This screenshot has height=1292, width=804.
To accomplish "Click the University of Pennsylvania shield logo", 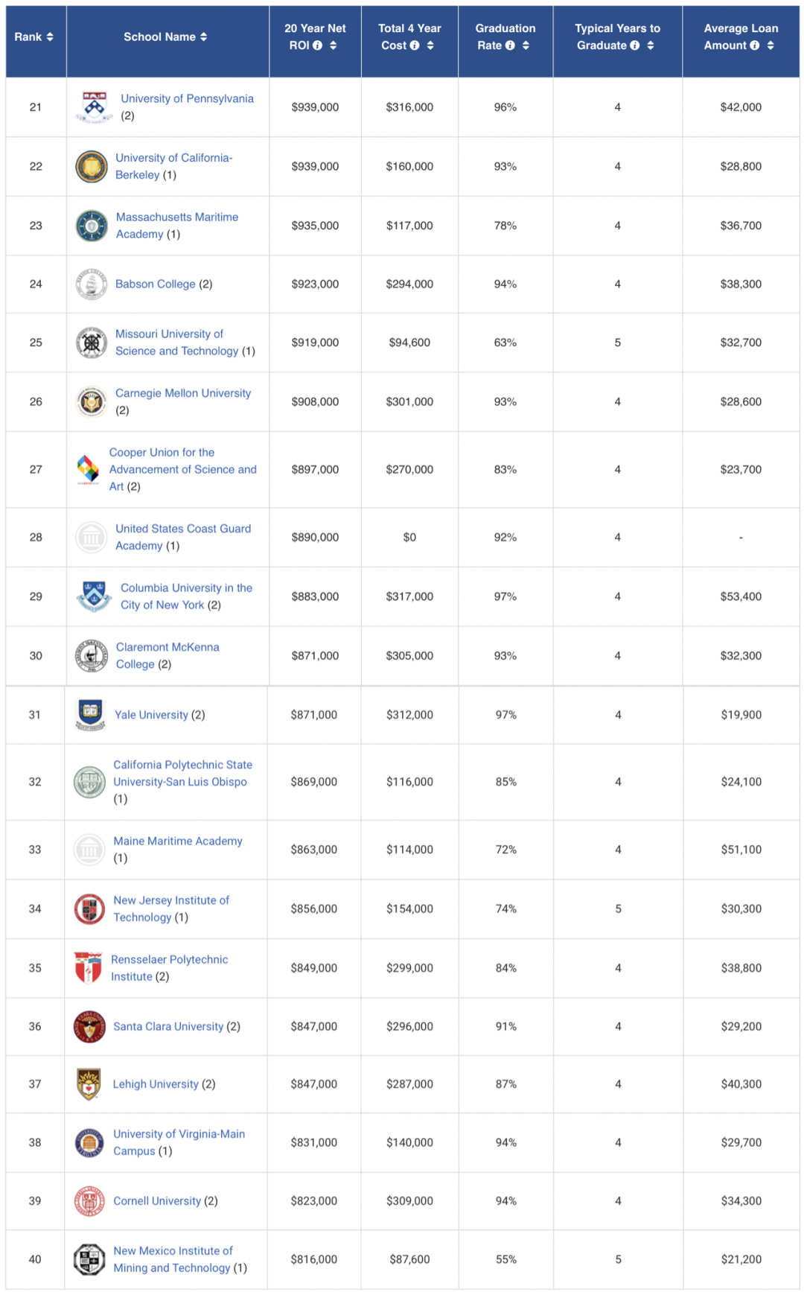I will pos(95,106).
